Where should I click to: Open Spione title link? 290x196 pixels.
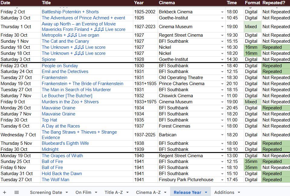coord(49,59)
